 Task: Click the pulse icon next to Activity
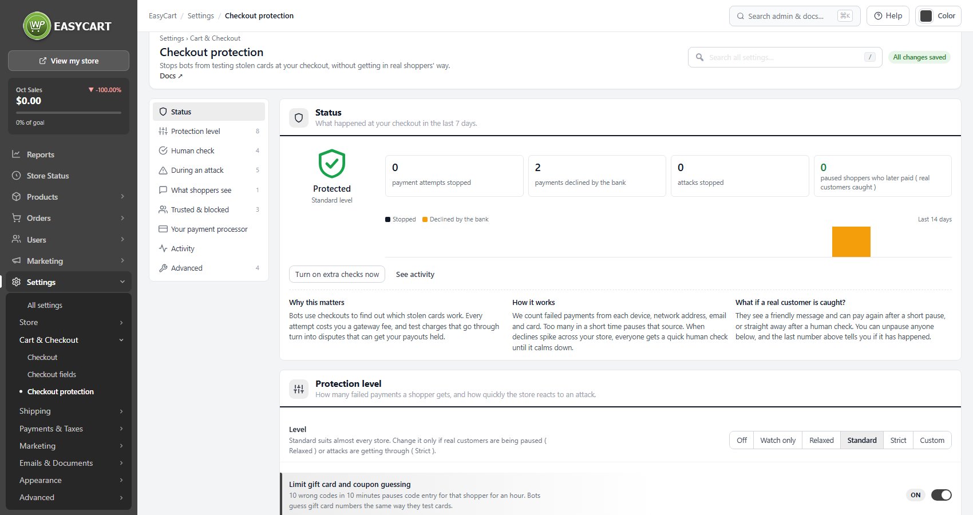pyautogui.click(x=163, y=248)
